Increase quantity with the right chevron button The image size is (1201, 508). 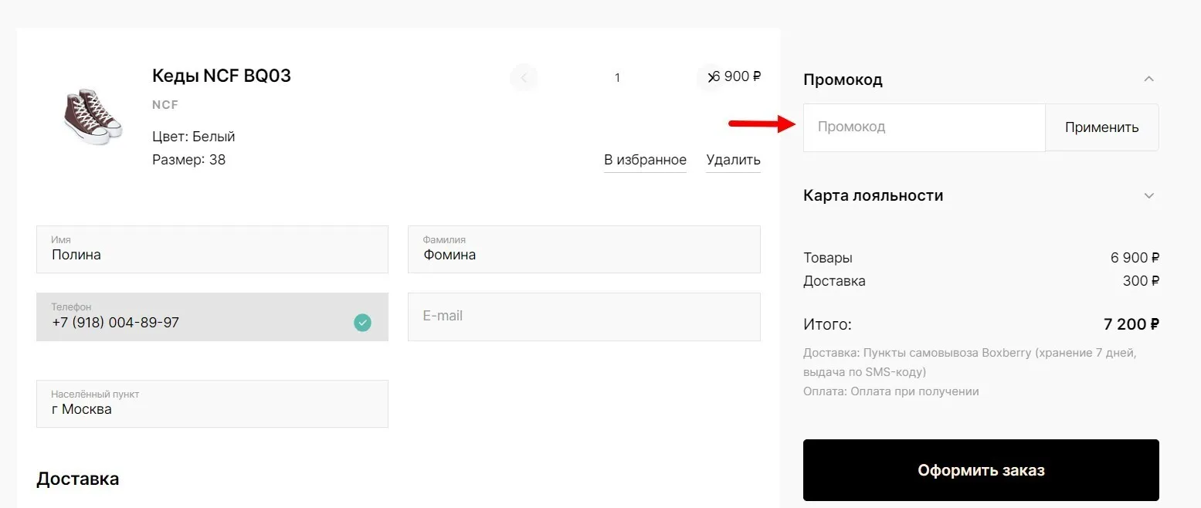pos(710,77)
